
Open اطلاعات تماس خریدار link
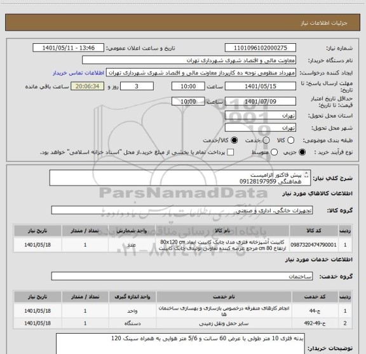coord(78,73)
